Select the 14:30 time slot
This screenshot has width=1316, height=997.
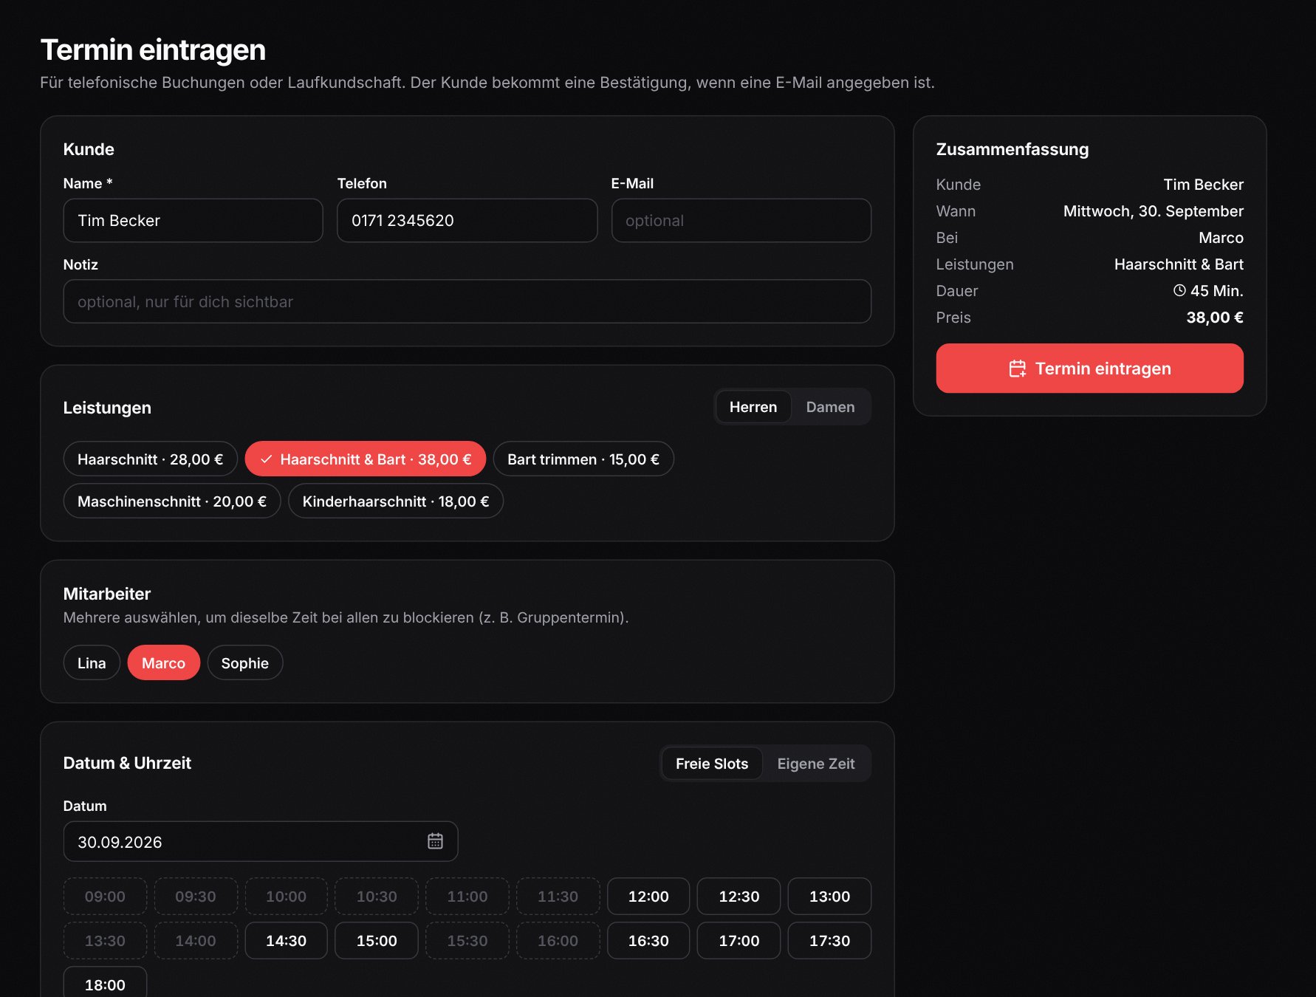286,941
